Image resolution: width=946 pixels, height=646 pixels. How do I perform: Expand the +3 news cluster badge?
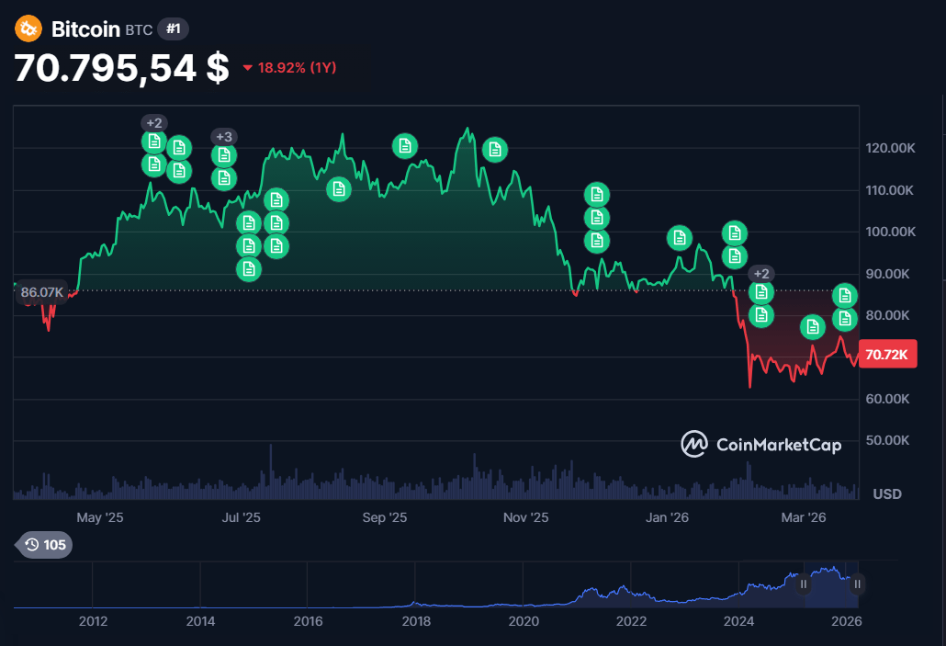click(224, 136)
